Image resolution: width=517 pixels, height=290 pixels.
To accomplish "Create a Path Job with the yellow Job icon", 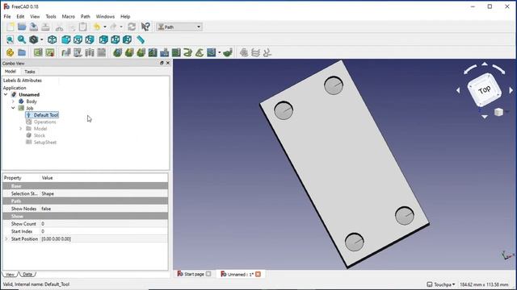I will (x=10, y=52).
